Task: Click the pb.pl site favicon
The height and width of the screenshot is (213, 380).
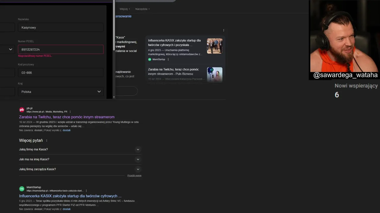Action: click(22, 110)
